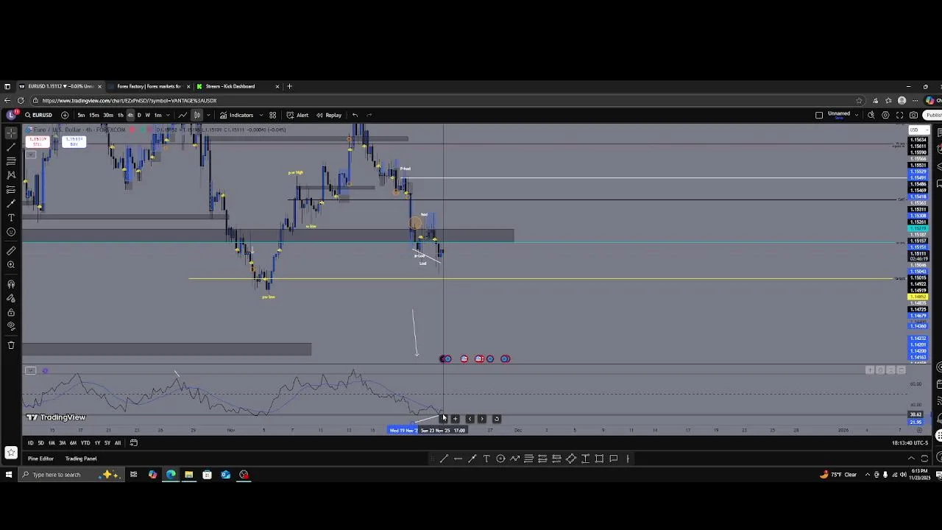Select the 4h timeframe

(x=130, y=115)
